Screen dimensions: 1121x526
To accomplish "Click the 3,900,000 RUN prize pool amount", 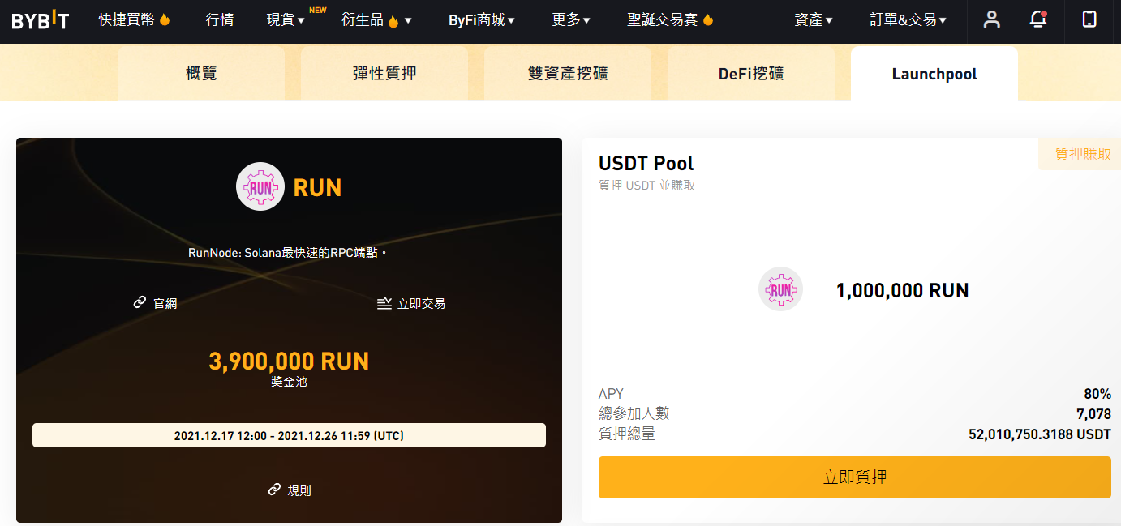I will click(289, 361).
